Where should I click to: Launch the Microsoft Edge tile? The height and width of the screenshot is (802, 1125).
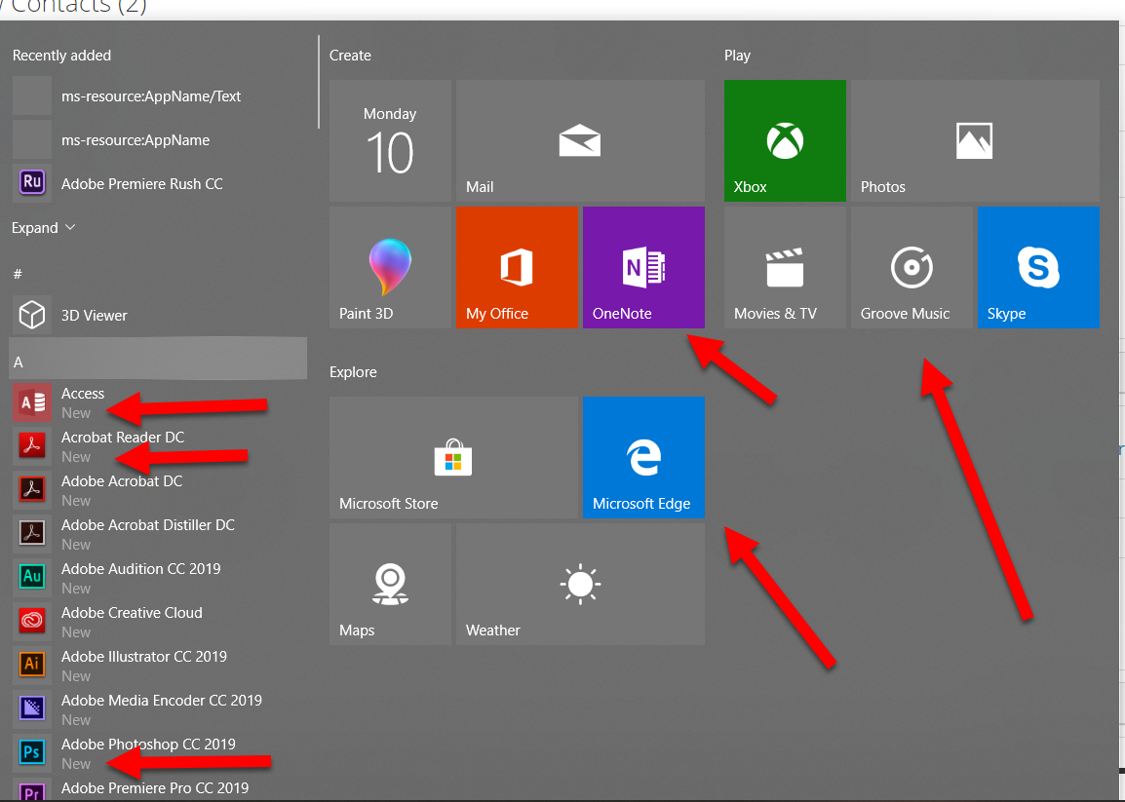pos(643,458)
